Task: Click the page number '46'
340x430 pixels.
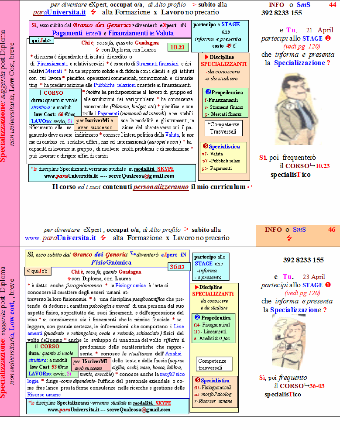Action: click(x=332, y=230)
